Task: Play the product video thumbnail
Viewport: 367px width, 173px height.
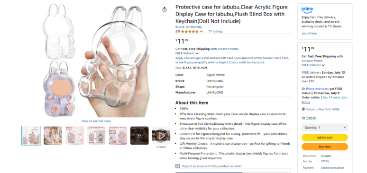Action: point(161,135)
